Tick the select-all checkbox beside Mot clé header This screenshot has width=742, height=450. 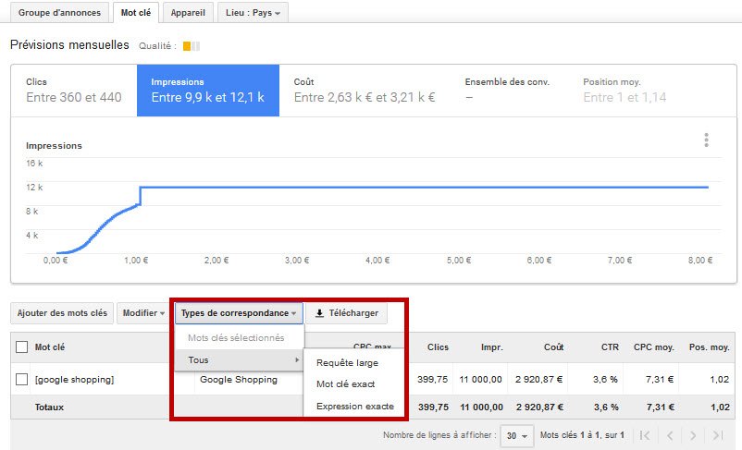[22, 347]
